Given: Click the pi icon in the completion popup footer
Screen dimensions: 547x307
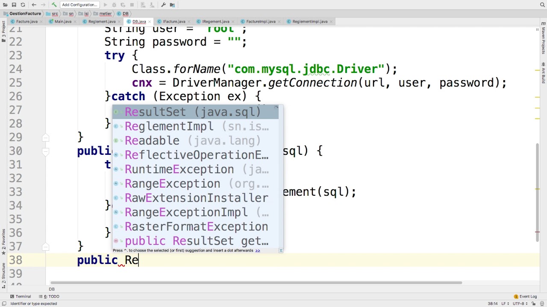Looking at the screenshot, I should [281, 251].
